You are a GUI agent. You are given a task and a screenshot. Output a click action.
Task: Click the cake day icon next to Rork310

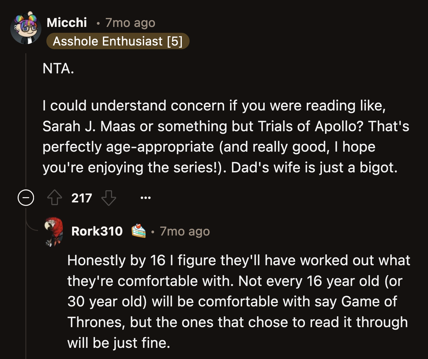(x=138, y=231)
